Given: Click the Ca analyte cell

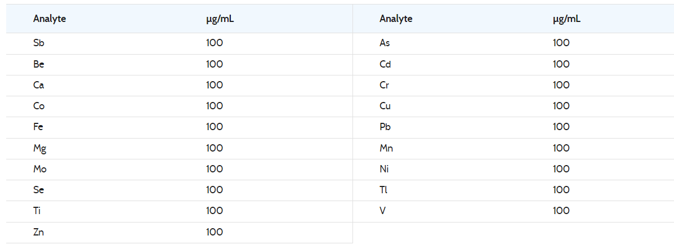Looking at the screenshot, I should 39,85.
